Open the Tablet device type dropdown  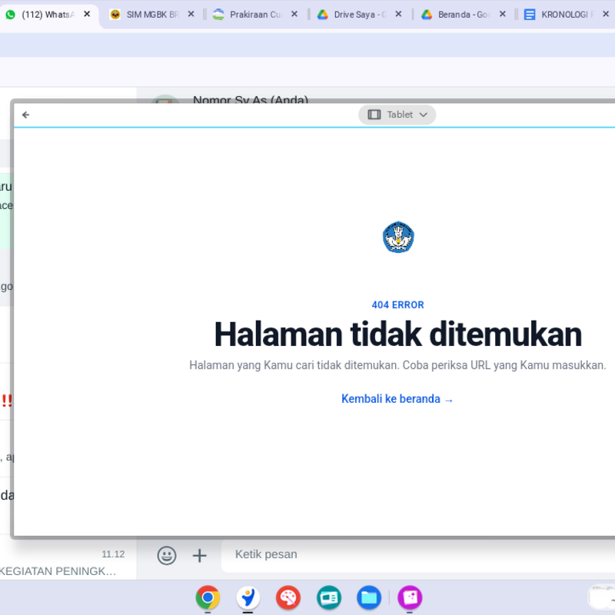pyautogui.click(x=397, y=114)
